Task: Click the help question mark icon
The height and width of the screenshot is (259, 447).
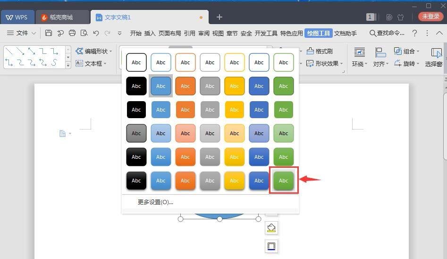Action: tap(415, 33)
